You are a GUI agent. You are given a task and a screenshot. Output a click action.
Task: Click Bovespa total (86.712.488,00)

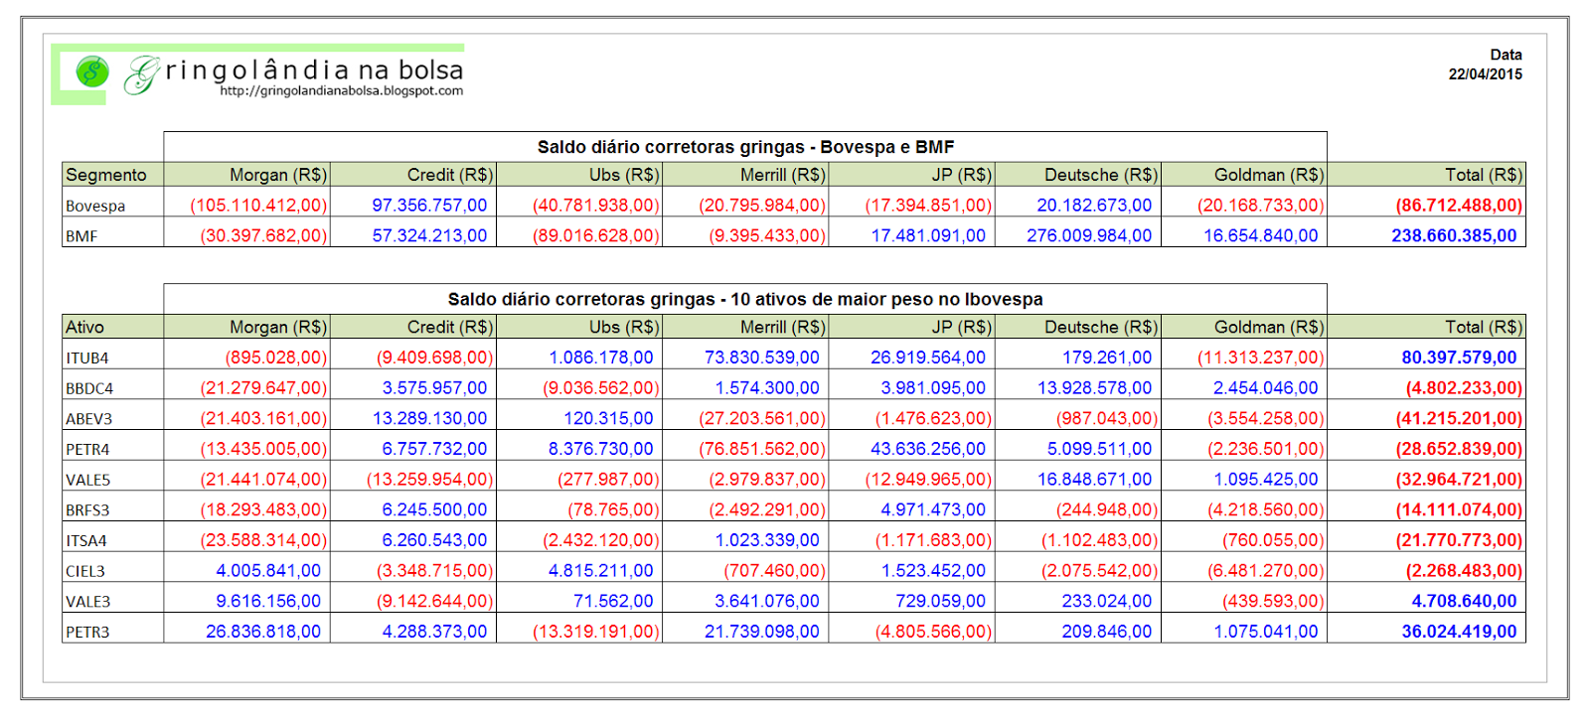pyautogui.click(x=1459, y=206)
